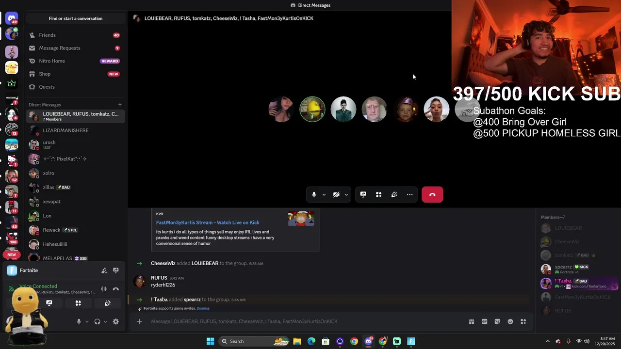Open Quests page
The image size is (621, 349).
click(x=75, y=87)
